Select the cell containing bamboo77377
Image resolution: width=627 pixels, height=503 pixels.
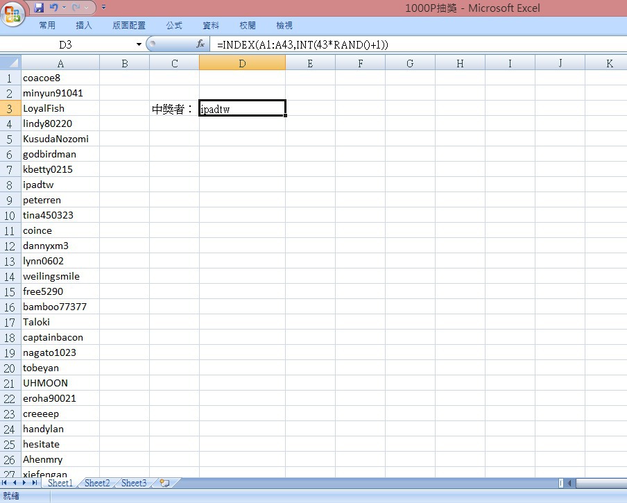(x=60, y=307)
